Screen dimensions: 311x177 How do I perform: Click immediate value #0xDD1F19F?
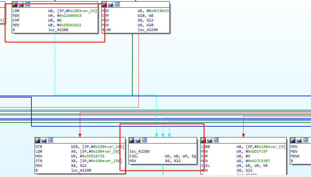tap(257, 151)
